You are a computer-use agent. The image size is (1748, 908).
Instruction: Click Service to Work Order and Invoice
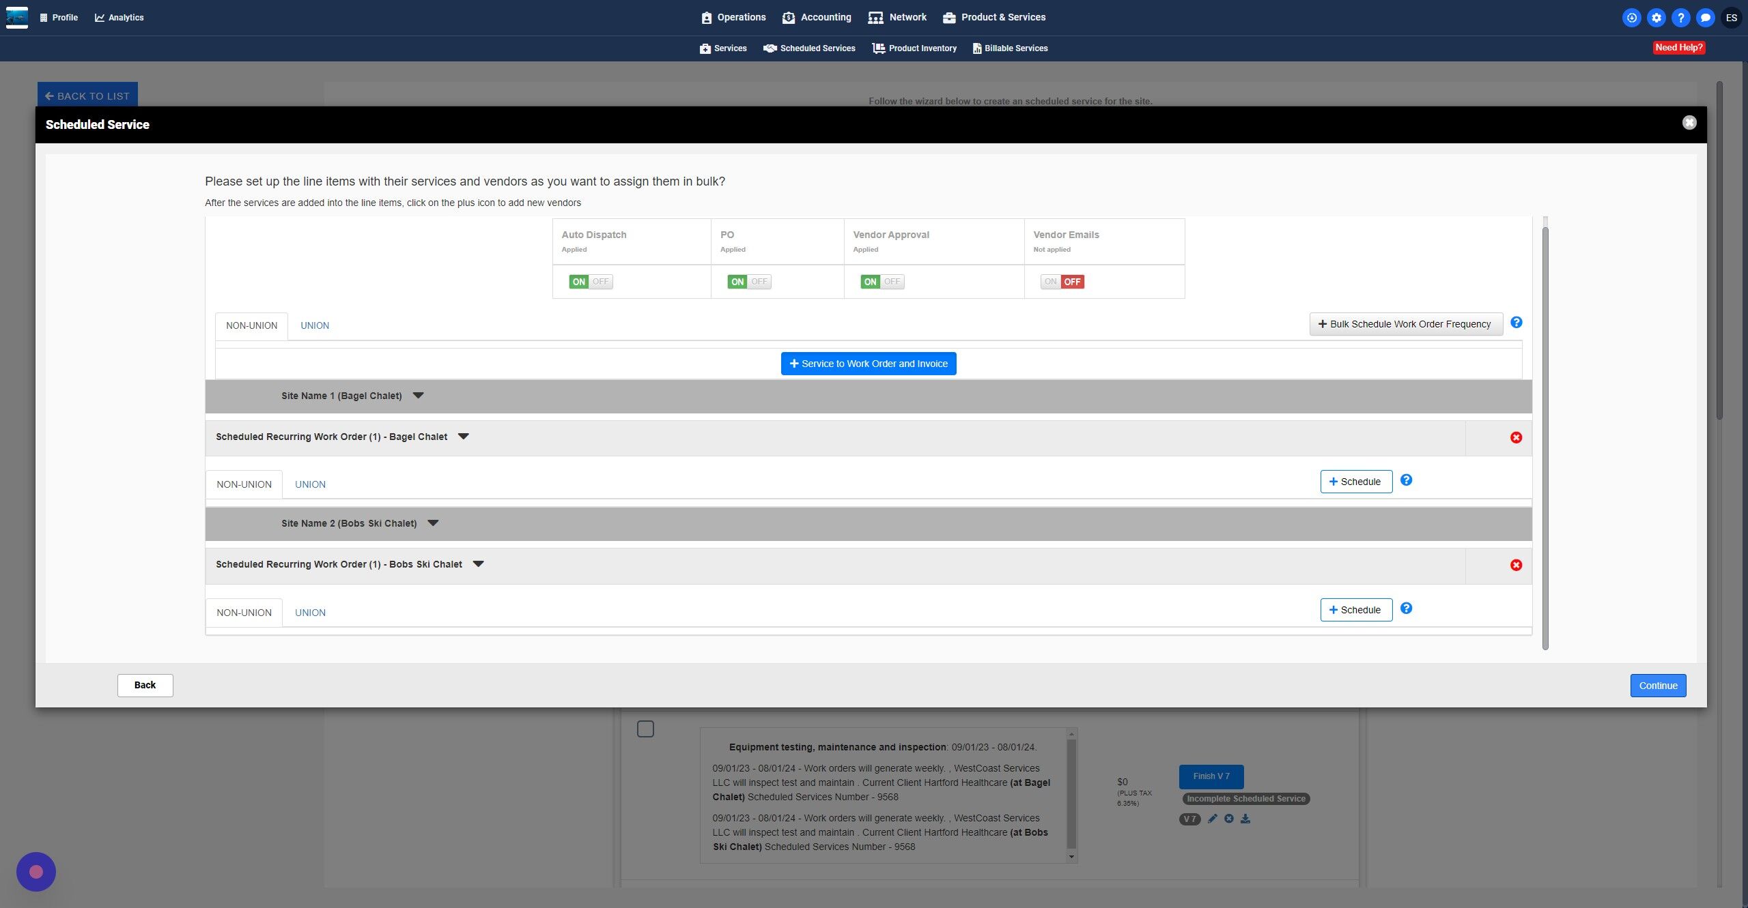(x=869, y=364)
